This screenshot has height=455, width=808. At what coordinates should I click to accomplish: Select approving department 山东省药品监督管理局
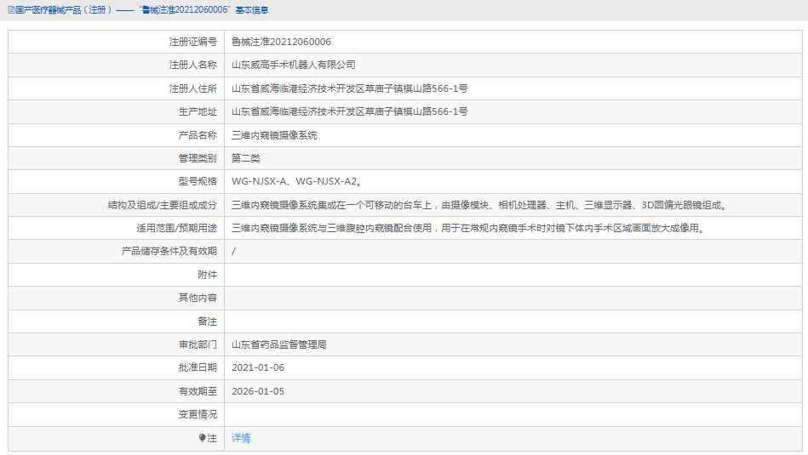[x=279, y=344]
